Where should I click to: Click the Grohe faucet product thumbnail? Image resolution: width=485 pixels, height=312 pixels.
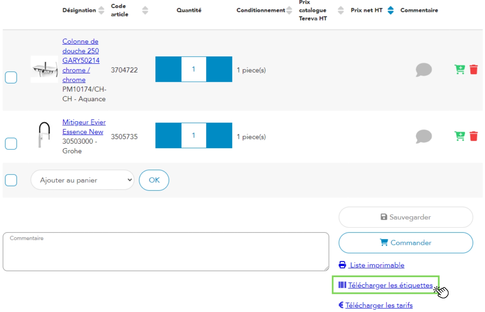click(x=44, y=135)
